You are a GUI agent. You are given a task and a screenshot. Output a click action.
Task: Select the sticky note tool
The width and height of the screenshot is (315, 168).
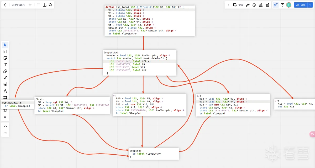[5, 58]
